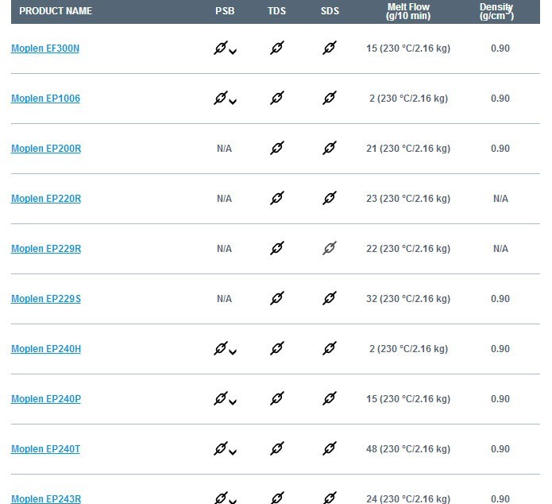The width and height of the screenshot is (552, 504).
Task: Open the SDS link icon for Moplen EP240H
Action: click(330, 348)
